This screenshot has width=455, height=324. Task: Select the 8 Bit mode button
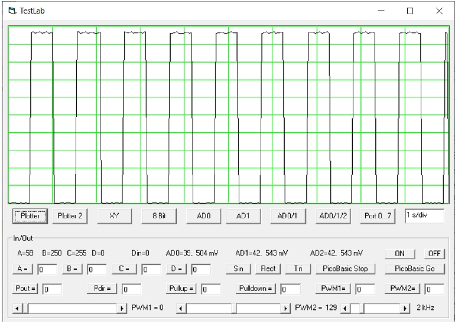(x=159, y=216)
